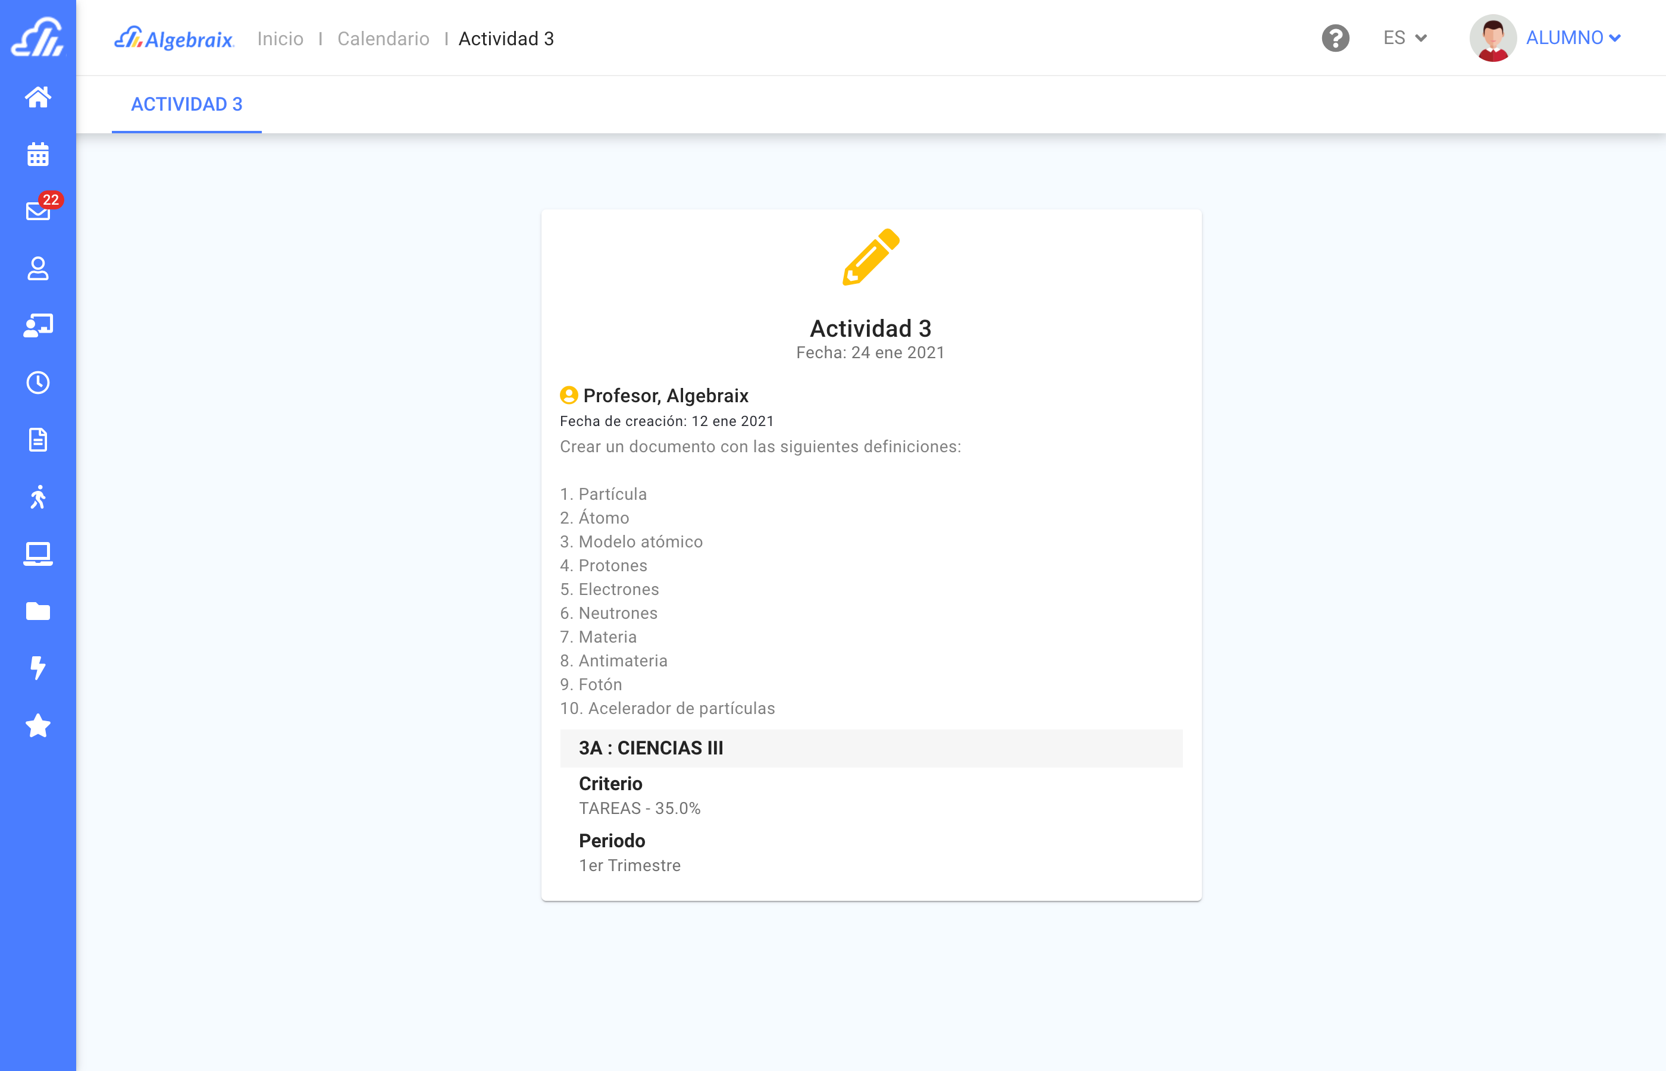Go to Inicio breadcrumb link

tap(280, 39)
